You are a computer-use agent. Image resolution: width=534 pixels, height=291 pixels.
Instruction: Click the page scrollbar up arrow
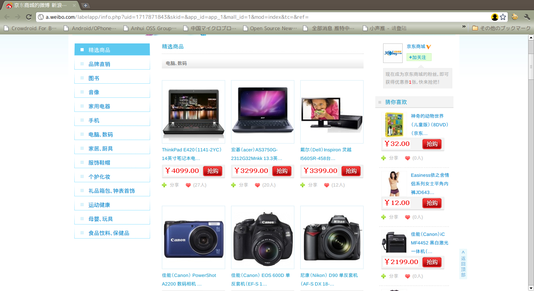pos(531,38)
